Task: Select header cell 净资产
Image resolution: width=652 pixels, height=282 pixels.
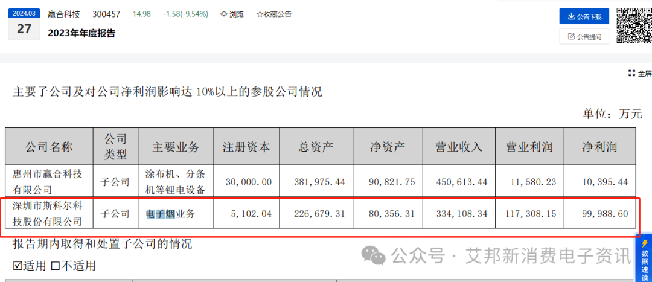Action: point(388,146)
